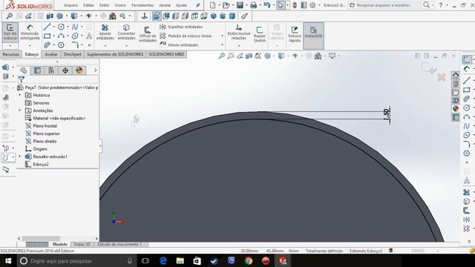Switch to the Modelo bottom tab

60,244
